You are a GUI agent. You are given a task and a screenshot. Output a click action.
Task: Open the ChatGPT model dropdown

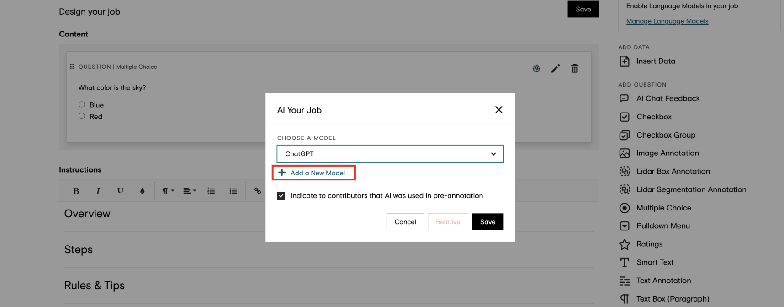click(x=390, y=154)
